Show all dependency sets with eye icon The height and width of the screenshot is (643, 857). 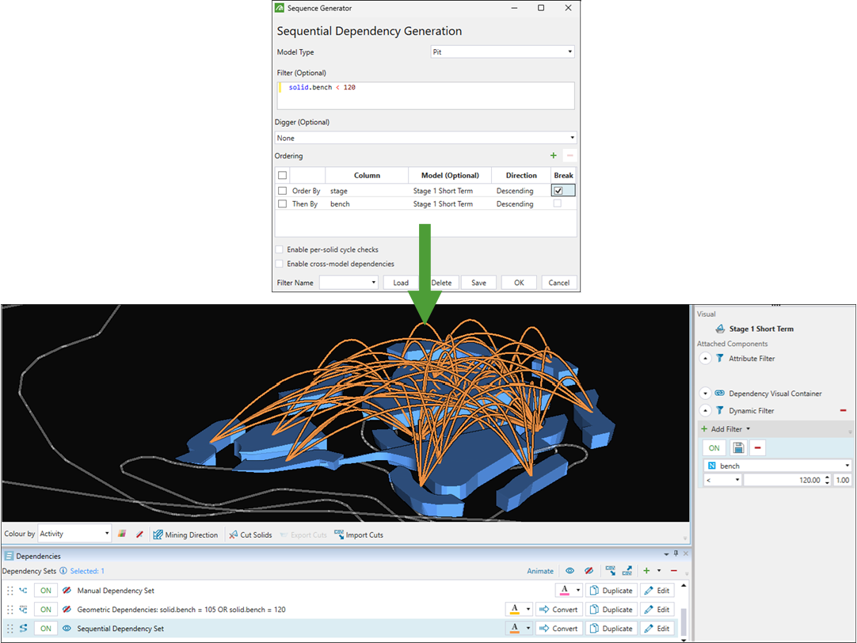pos(569,571)
